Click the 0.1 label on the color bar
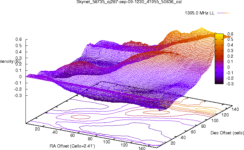This screenshot has height=150, width=244. click(x=230, y=62)
